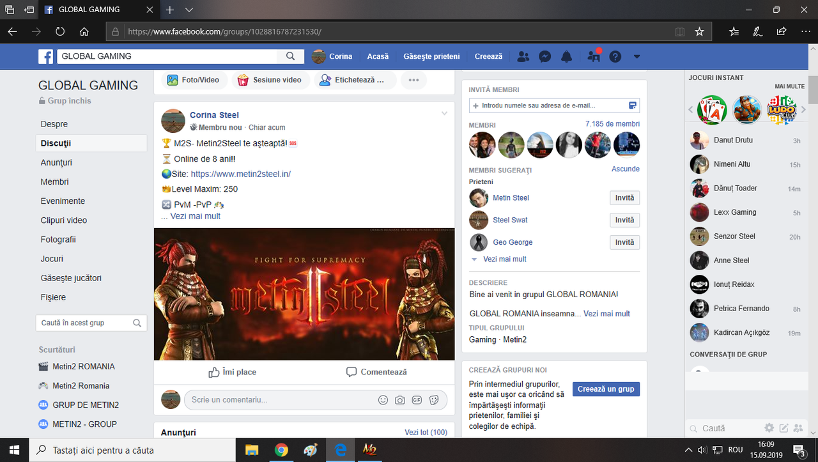The height and width of the screenshot is (462, 818).
Task: Refresh the page in Edge
Action: click(x=60, y=31)
